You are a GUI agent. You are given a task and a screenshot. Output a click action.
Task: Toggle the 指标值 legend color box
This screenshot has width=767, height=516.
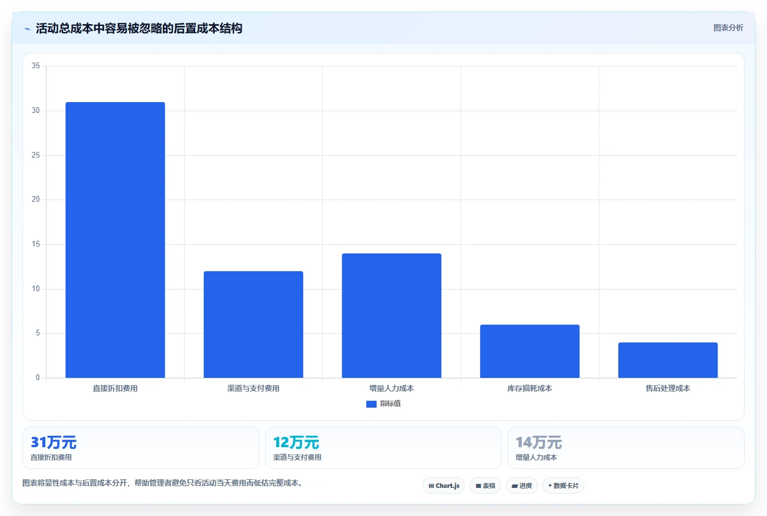coord(371,404)
